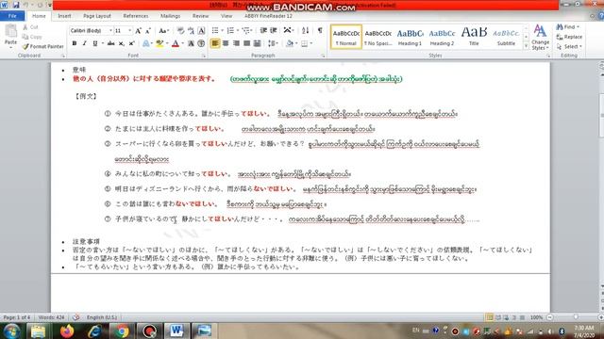
Task: Switch to the Page Layout tab
Action: pyautogui.click(x=97, y=16)
